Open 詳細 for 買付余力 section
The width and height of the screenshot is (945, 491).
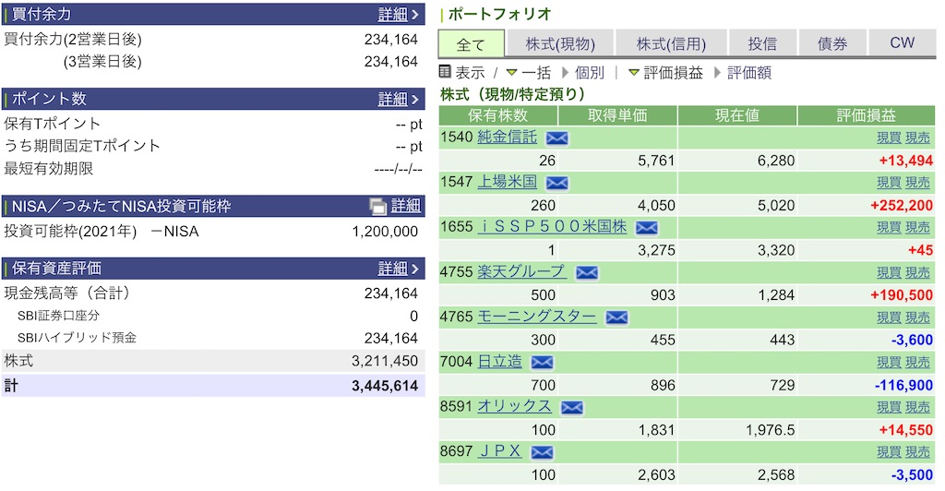tap(398, 15)
